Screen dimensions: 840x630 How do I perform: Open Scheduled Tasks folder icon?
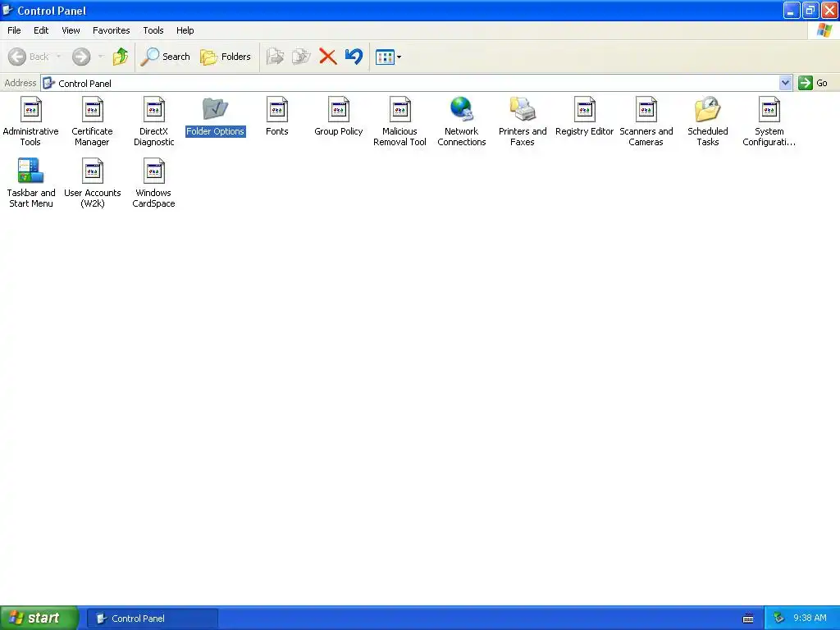coord(708,109)
